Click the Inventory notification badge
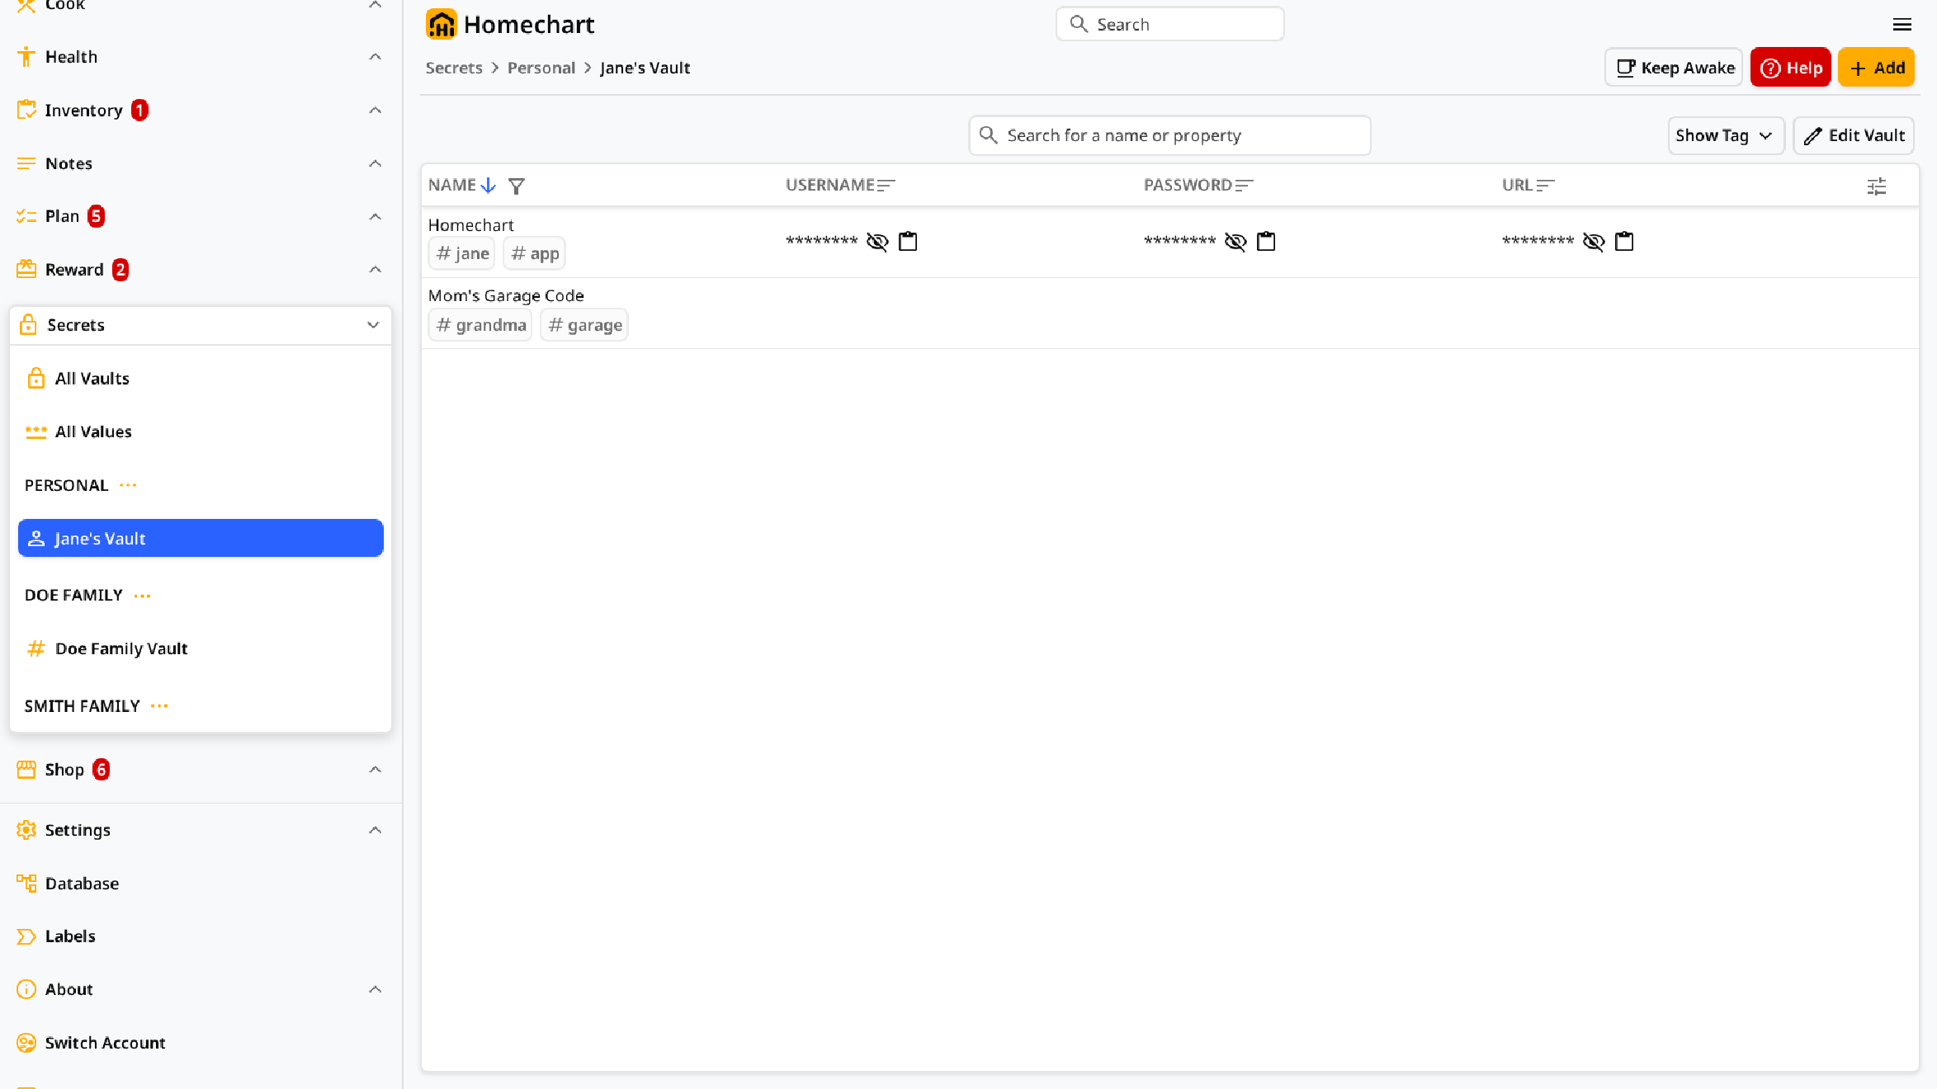Screen dimensions: 1937x1089 140,111
